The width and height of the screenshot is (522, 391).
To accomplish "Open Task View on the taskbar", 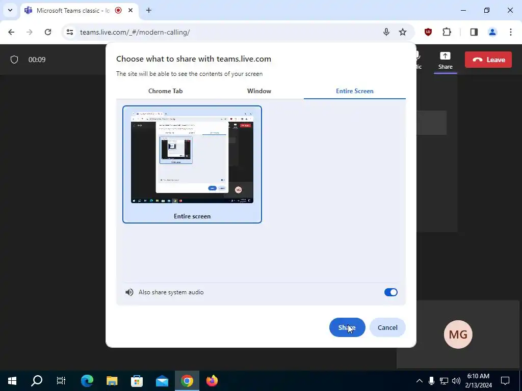I will pyautogui.click(x=61, y=381).
